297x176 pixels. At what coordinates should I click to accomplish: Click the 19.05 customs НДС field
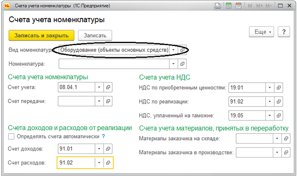tap(247, 116)
